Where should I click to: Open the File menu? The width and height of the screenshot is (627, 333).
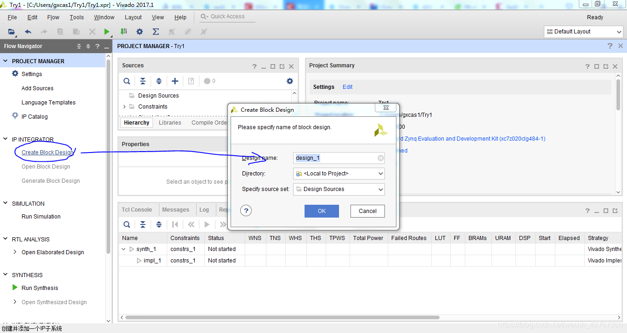point(12,17)
